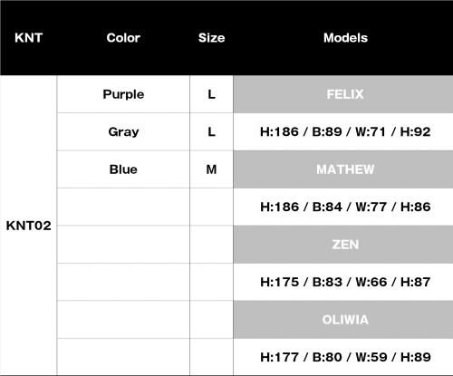The height and width of the screenshot is (376, 453).
Task: Select Mathew's measurements H:186 B:84 W:77
Action: (x=345, y=207)
